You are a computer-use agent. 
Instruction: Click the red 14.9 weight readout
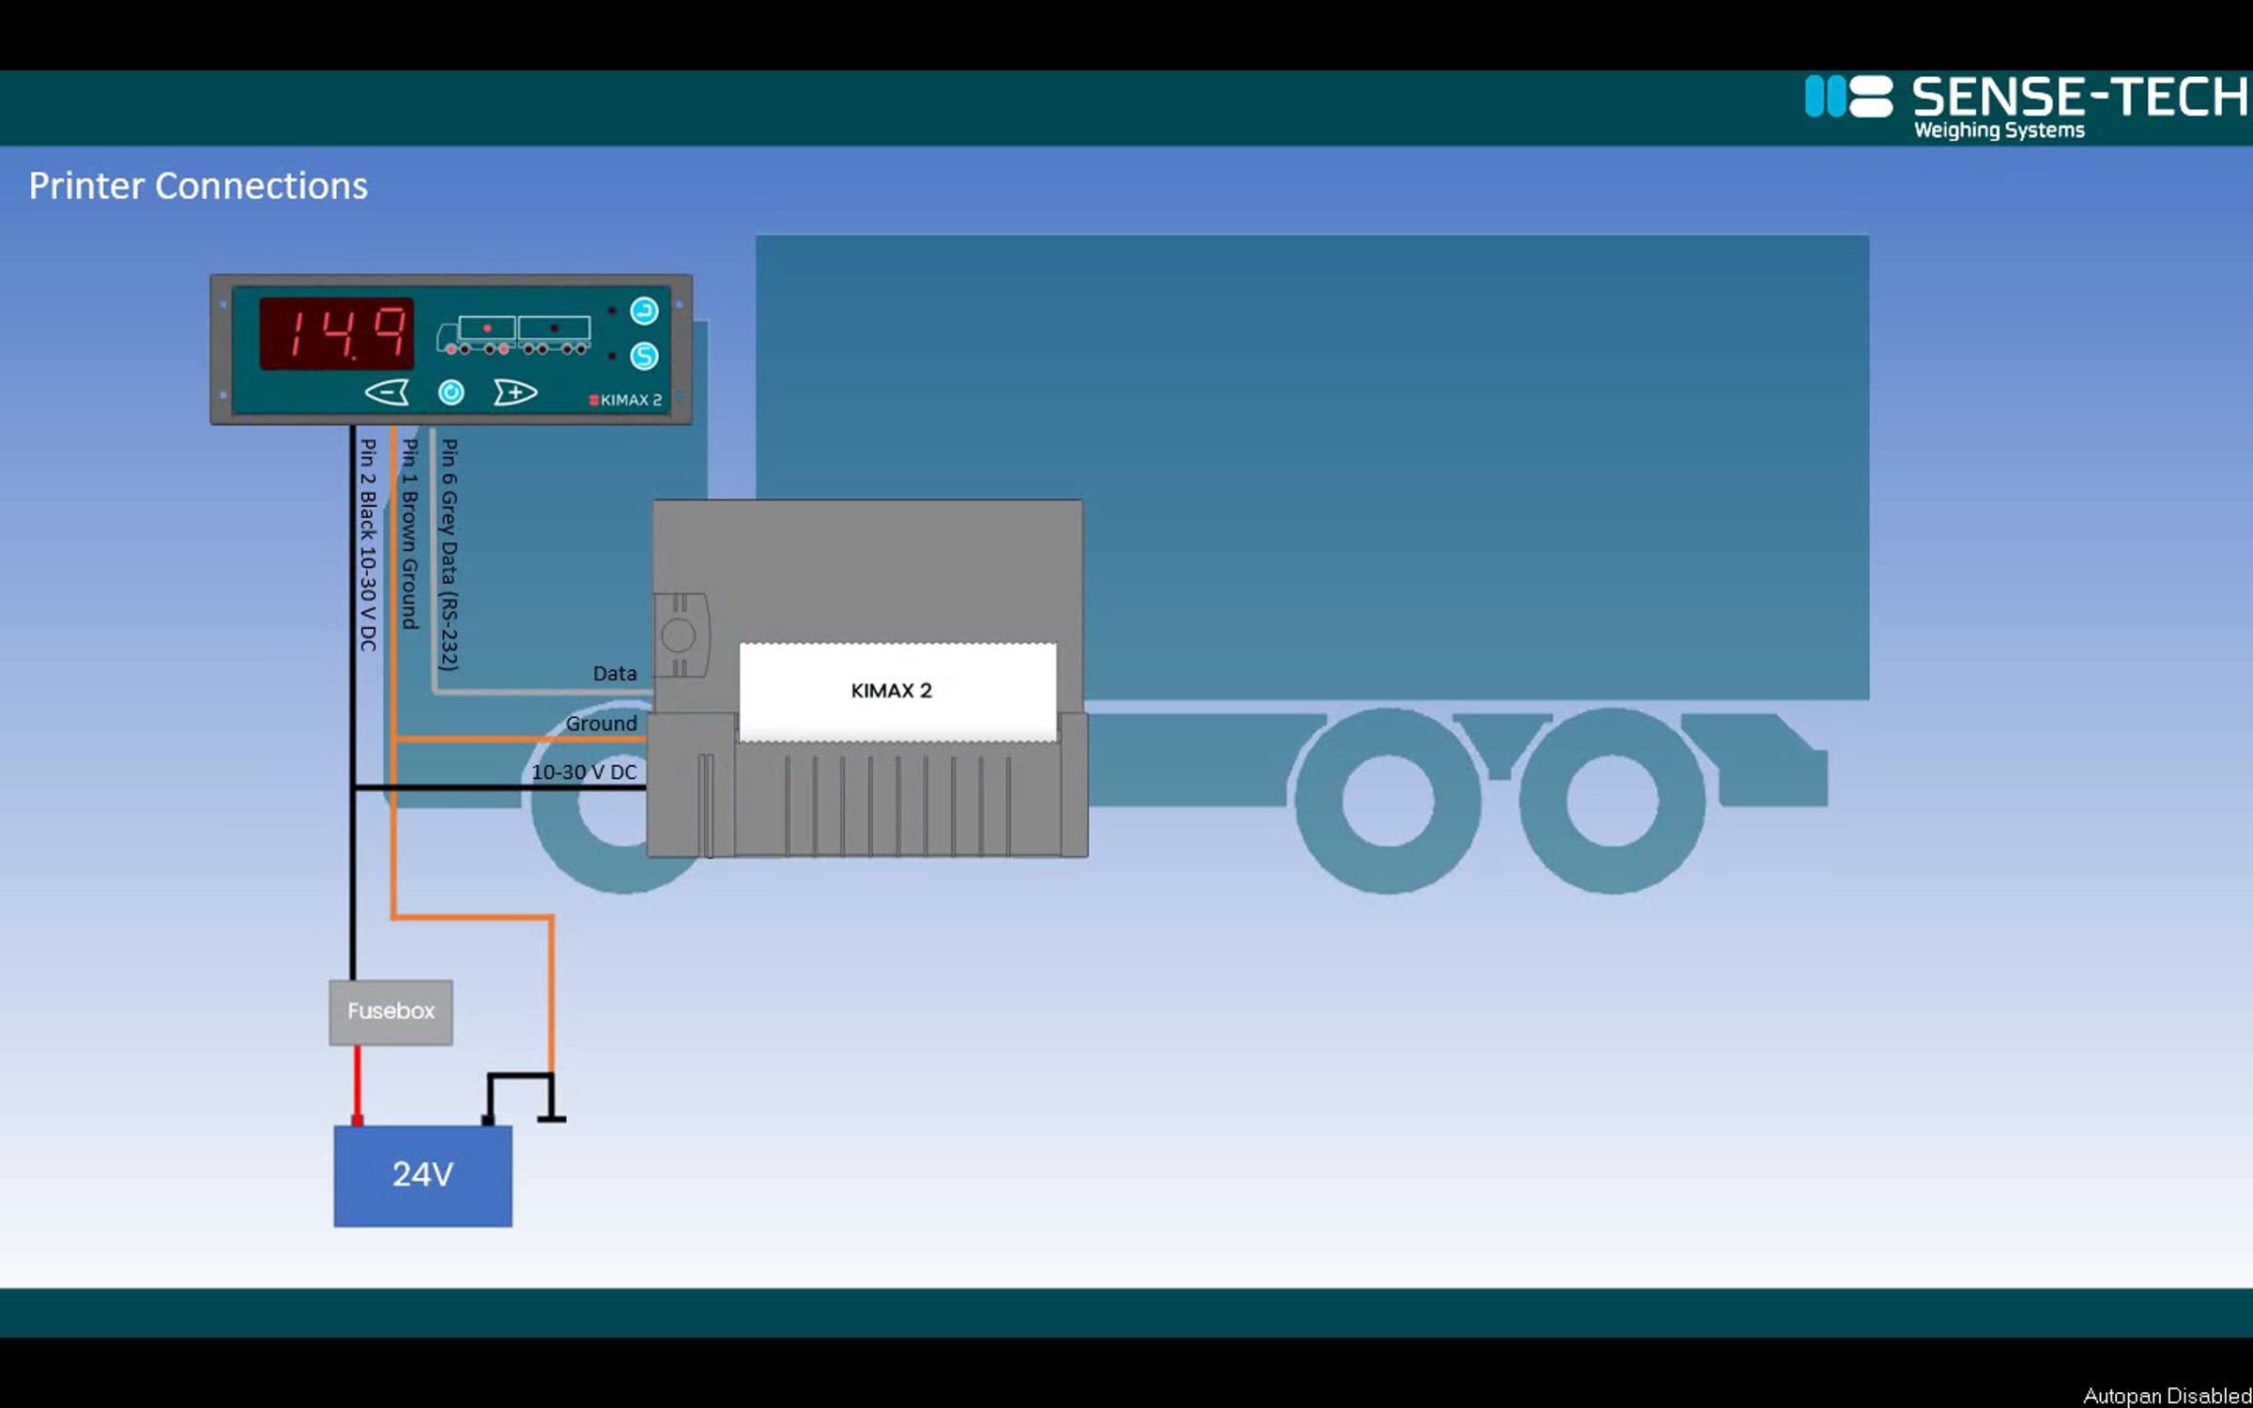click(337, 333)
